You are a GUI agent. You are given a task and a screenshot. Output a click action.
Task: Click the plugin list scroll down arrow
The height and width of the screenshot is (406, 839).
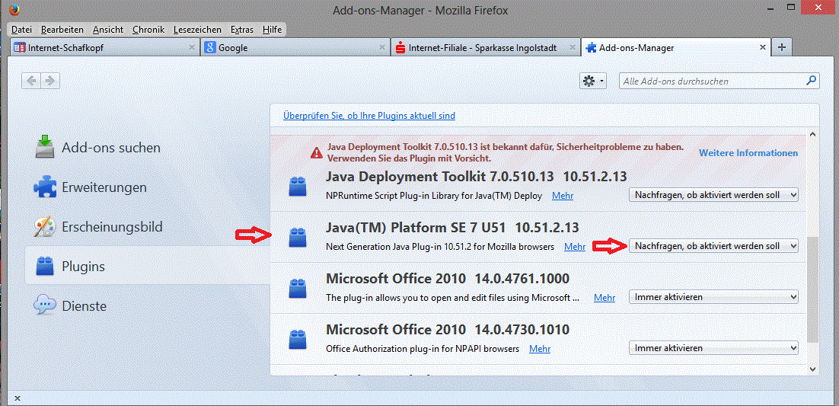(x=813, y=369)
